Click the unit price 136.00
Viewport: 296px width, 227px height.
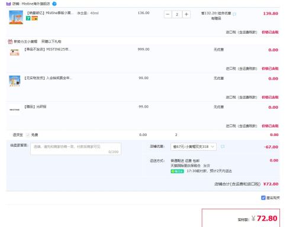click(x=143, y=13)
